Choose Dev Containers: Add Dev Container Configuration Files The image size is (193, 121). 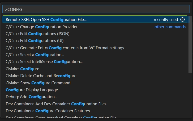[95, 104]
